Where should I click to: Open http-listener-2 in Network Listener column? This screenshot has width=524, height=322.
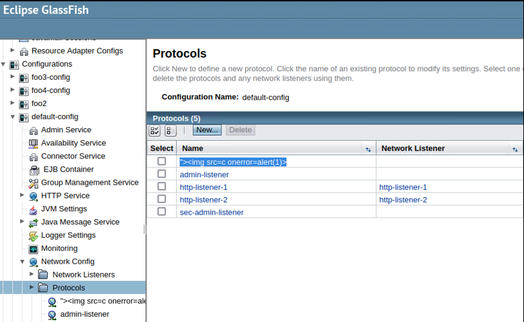(403, 200)
